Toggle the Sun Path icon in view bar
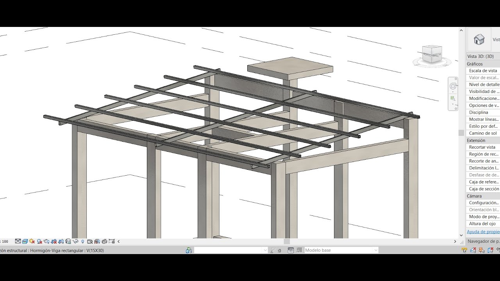The height and width of the screenshot is (281, 500). coord(32,242)
